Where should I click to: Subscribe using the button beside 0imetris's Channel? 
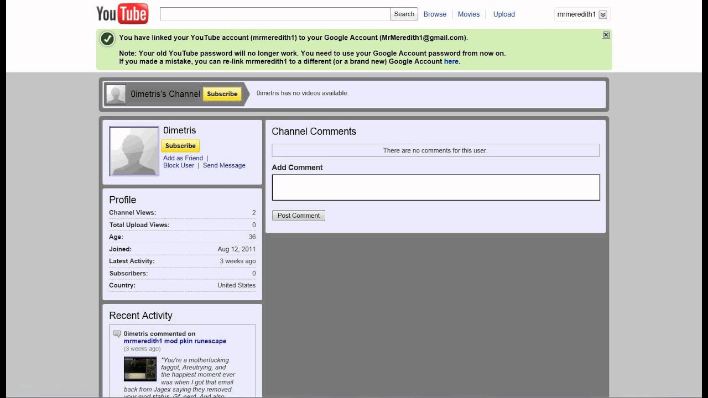point(222,94)
